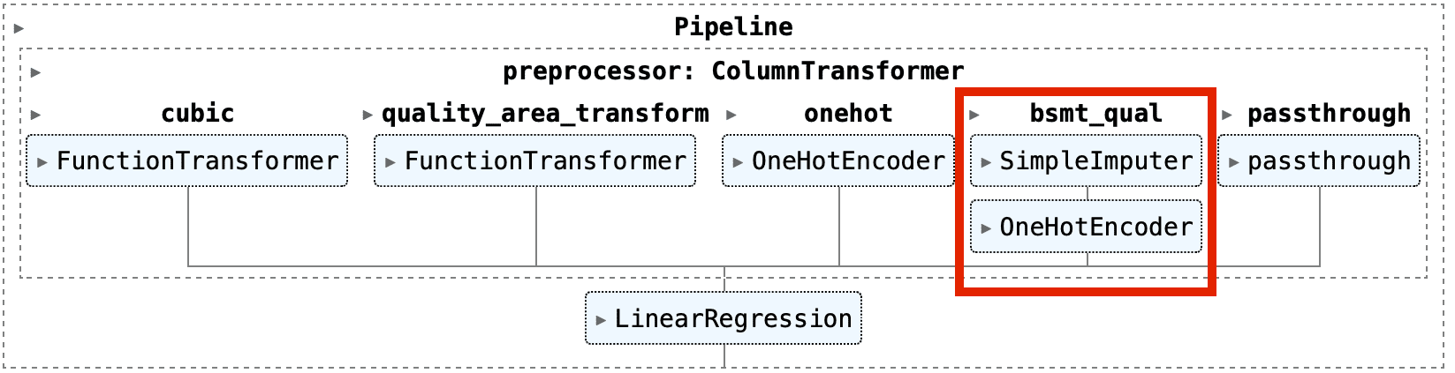
Task: Toggle the arrow beside bold passthrough heading
Action: click(x=1227, y=115)
